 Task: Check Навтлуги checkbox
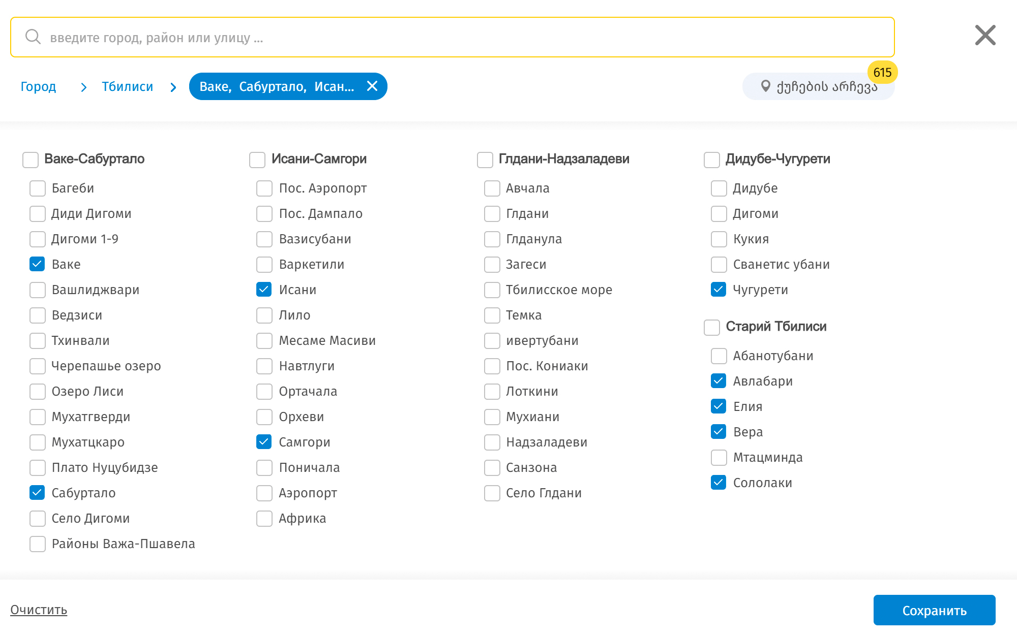pos(264,366)
